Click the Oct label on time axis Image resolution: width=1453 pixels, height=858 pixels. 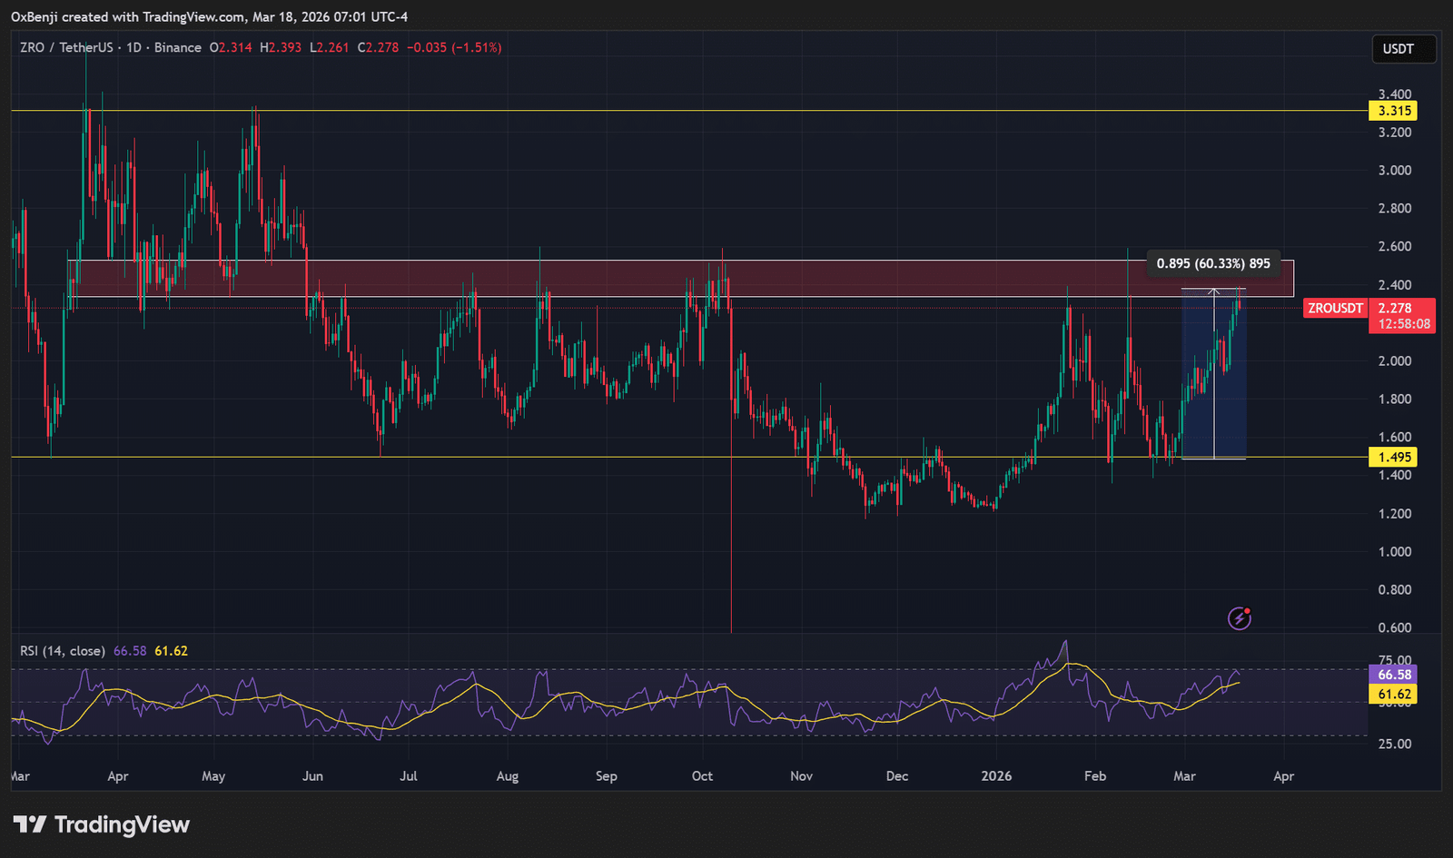click(x=702, y=776)
